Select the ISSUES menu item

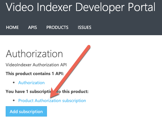[84, 27]
